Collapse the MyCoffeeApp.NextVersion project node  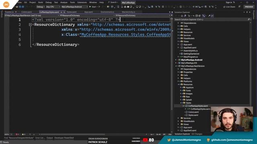coord(176,66)
